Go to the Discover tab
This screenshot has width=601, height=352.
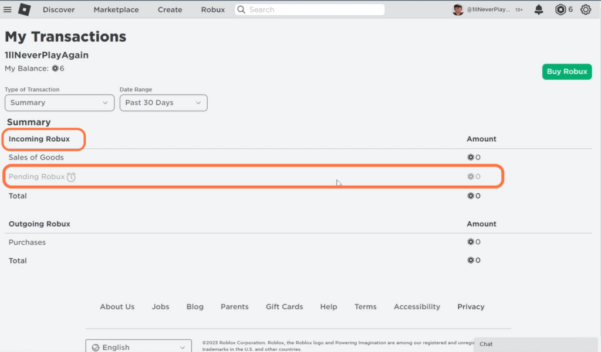[x=59, y=9]
